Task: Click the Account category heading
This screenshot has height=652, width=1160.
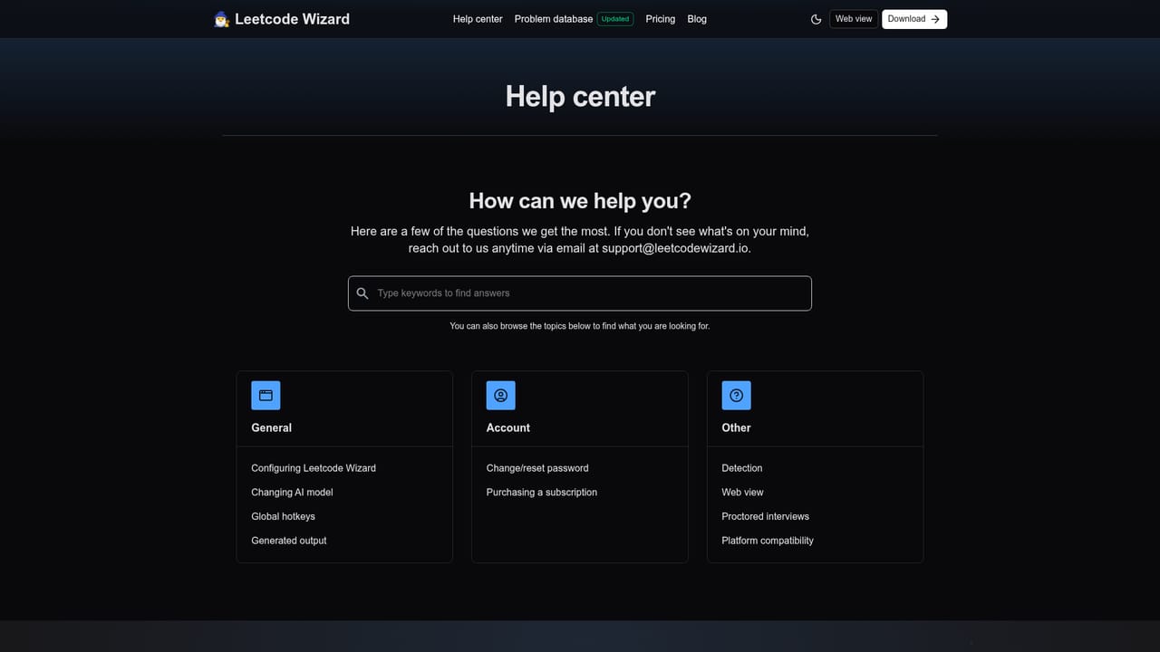Action: (508, 427)
